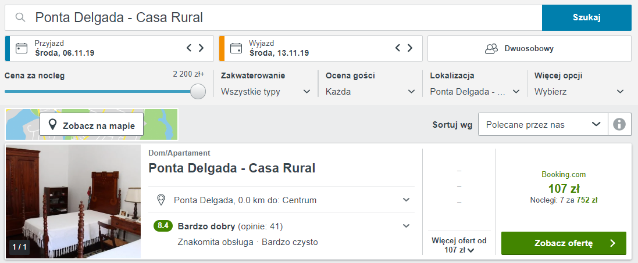Click the sorting info icon

(x=619, y=124)
